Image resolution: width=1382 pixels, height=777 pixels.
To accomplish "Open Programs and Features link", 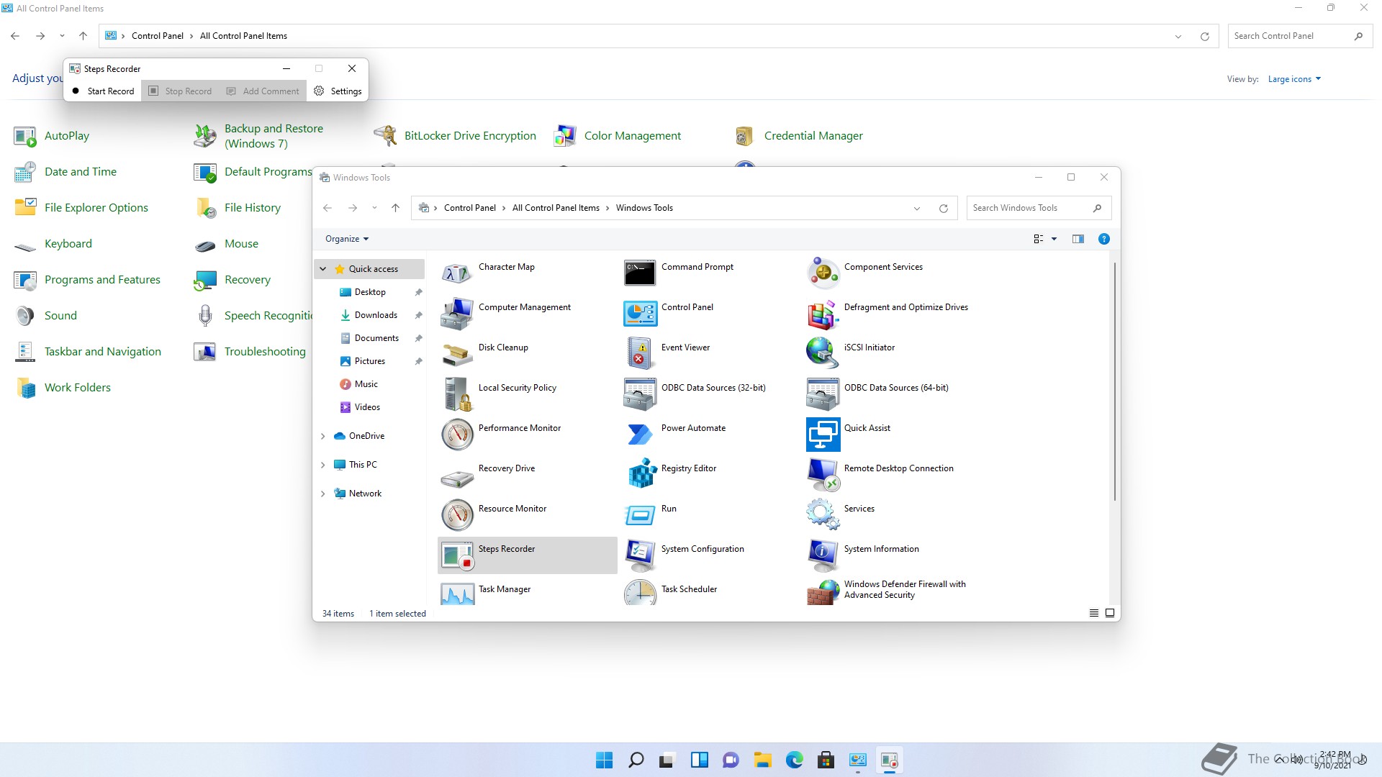I will click(102, 280).
